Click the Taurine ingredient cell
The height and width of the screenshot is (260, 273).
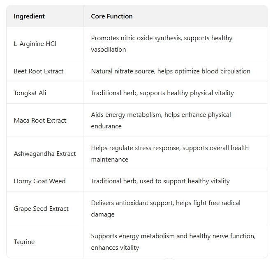(x=24, y=242)
